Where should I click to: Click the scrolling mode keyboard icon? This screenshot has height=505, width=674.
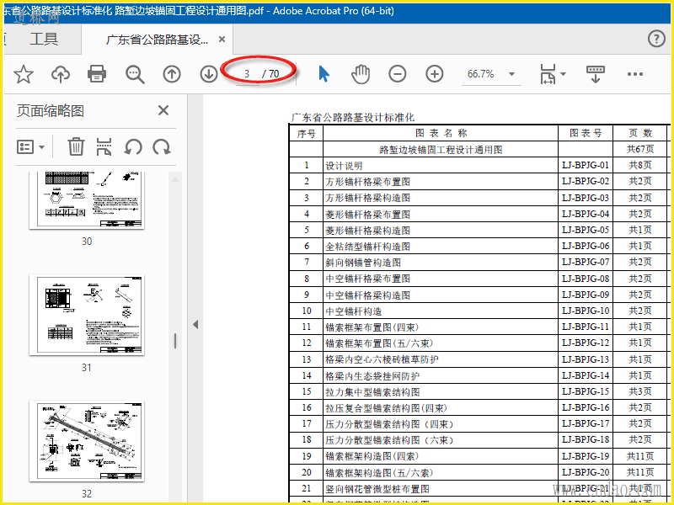(596, 74)
